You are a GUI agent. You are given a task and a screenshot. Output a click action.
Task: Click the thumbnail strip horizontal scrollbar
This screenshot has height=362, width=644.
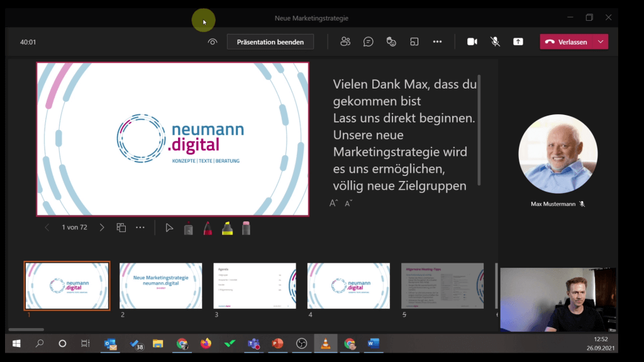pyautogui.click(x=26, y=329)
